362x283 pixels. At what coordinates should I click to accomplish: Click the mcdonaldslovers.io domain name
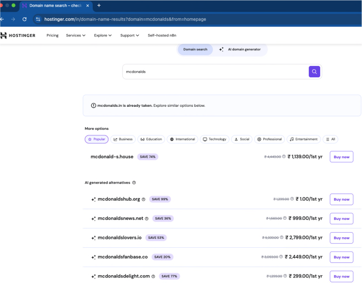coord(120,238)
